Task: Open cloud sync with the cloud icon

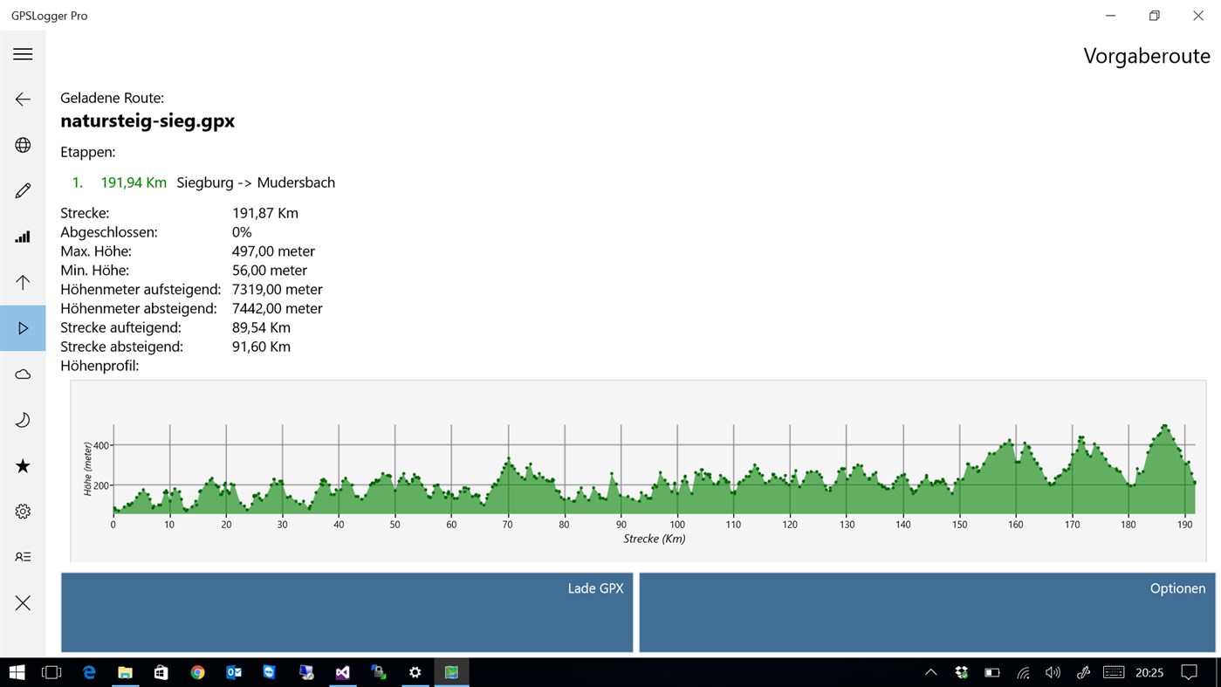Action: click(23, 374)
